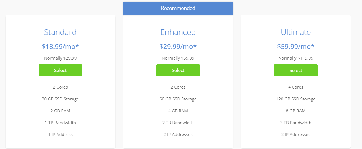This screenshot has height=149, width=362.
Task: Click 60 GB SSD Storage row
Action: click(x=178, y=99)
